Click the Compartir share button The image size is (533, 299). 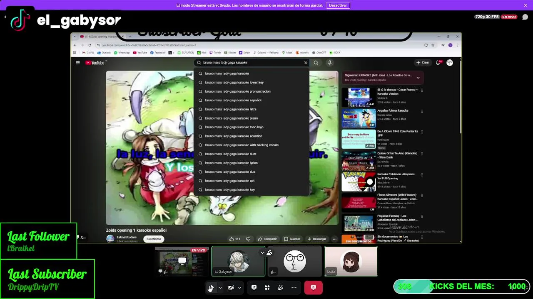coord(267,239)
